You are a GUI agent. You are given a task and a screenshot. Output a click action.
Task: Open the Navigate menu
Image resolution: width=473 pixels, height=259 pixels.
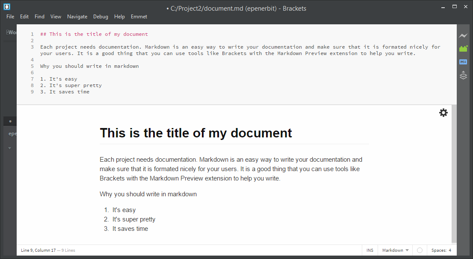pyautogui.click(x=77, y=16)
